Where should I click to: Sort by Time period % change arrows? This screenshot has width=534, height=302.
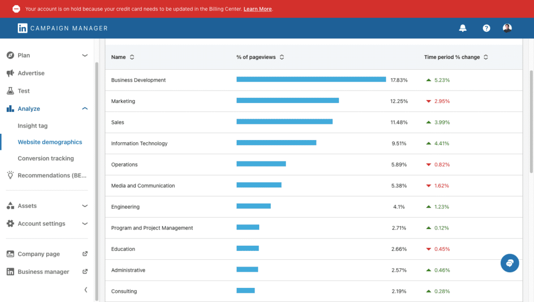pyautogui.click(x=486, y=57)
